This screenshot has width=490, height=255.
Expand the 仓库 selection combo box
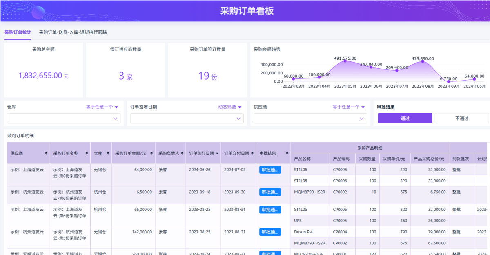[64, 119]
